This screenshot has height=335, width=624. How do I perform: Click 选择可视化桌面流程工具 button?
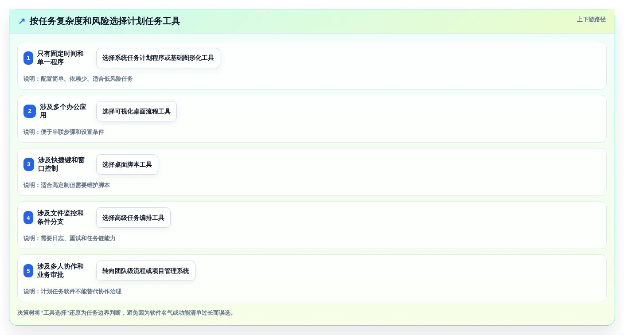point(136,111)
